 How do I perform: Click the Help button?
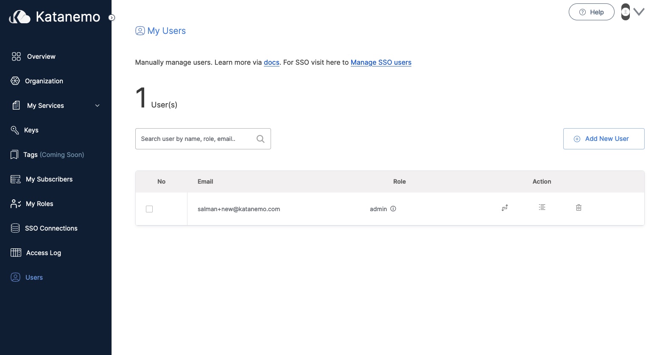(x=591, y=12)
